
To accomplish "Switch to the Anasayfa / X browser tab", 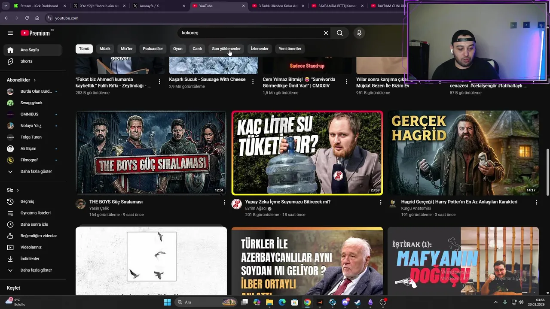I will click(x=159, y=6).
